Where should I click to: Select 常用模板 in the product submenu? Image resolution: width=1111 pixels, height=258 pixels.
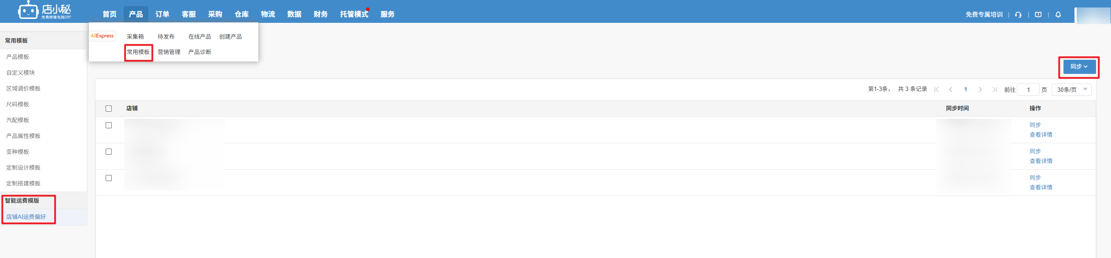(138, 52)
